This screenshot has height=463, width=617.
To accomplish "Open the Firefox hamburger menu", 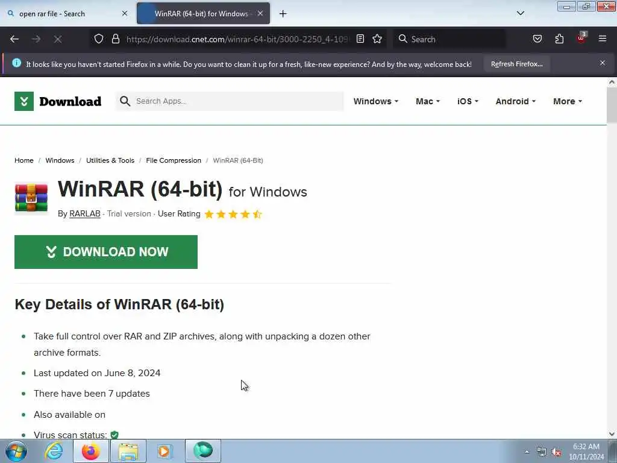I will point(602,39).
